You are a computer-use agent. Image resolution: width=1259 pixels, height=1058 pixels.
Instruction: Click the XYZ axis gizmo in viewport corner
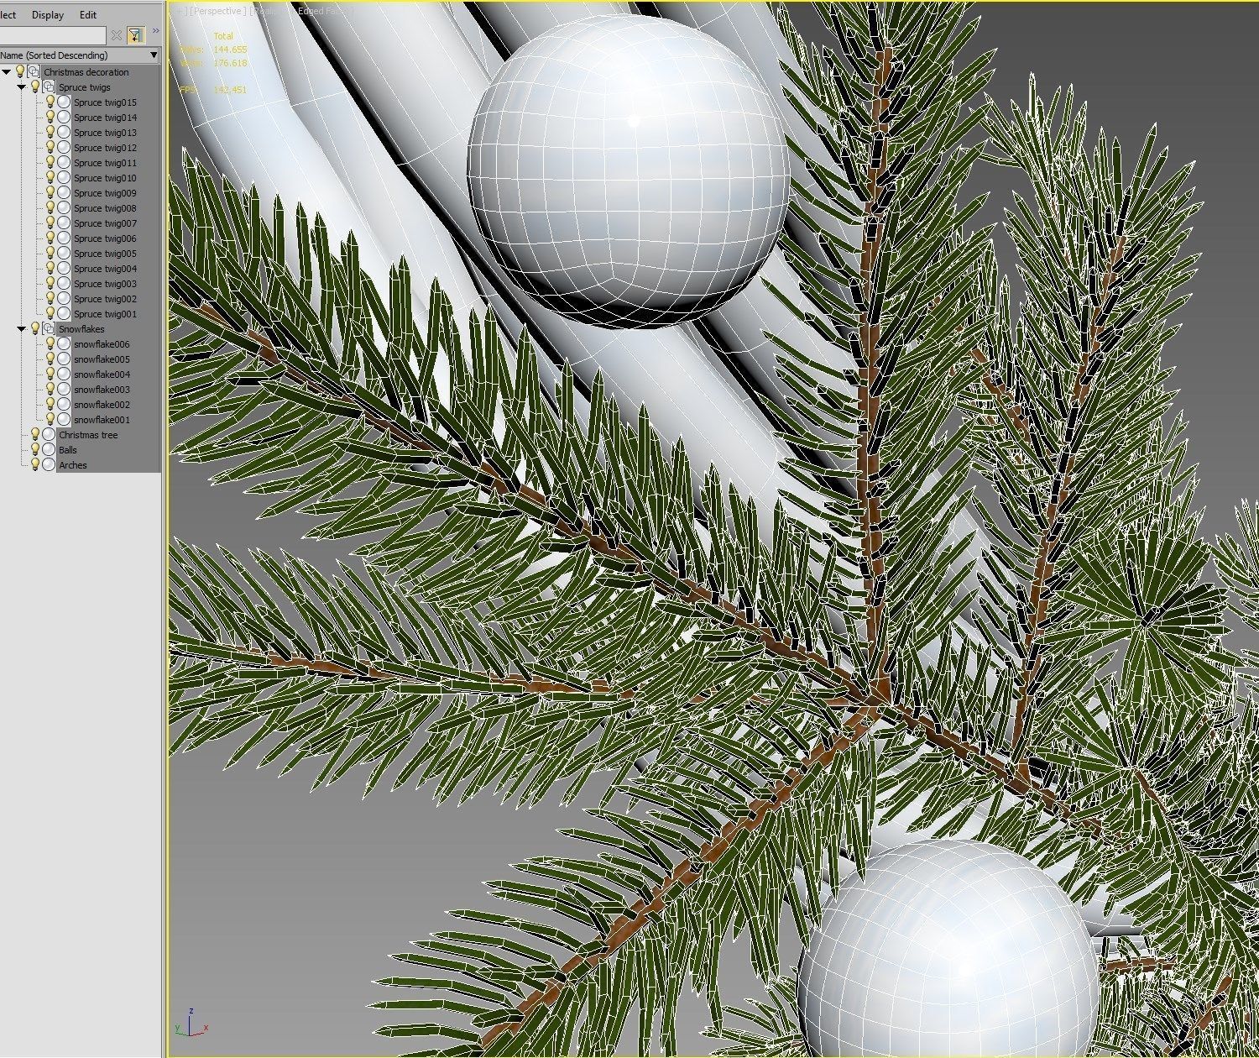point(191,1024)
